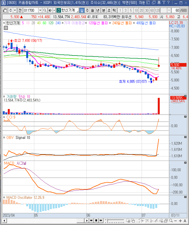
Task: Close the volume pane
Action: (x=185, y=96)
